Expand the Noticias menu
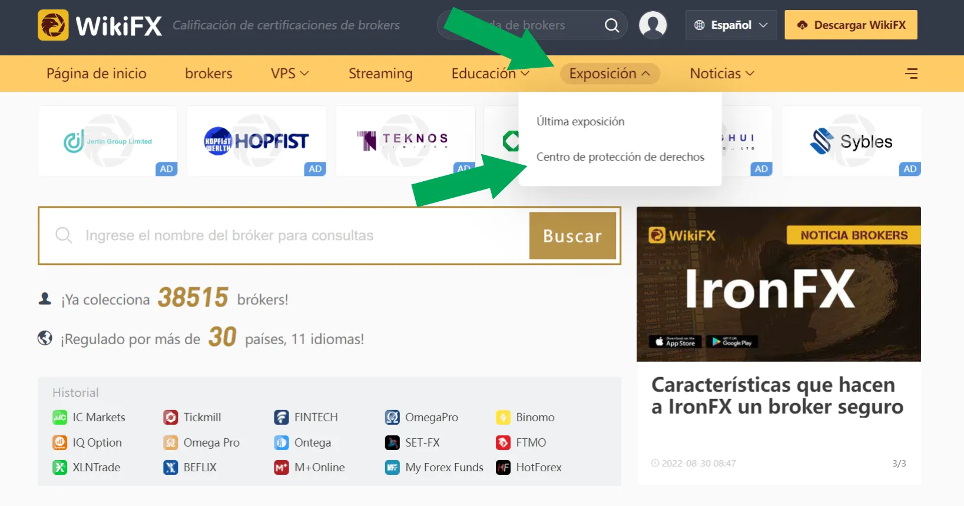This screenshot has height=506, width=964. pyautogui.click(x=722, y=74)
